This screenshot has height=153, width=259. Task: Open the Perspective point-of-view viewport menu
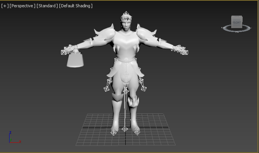22,6
